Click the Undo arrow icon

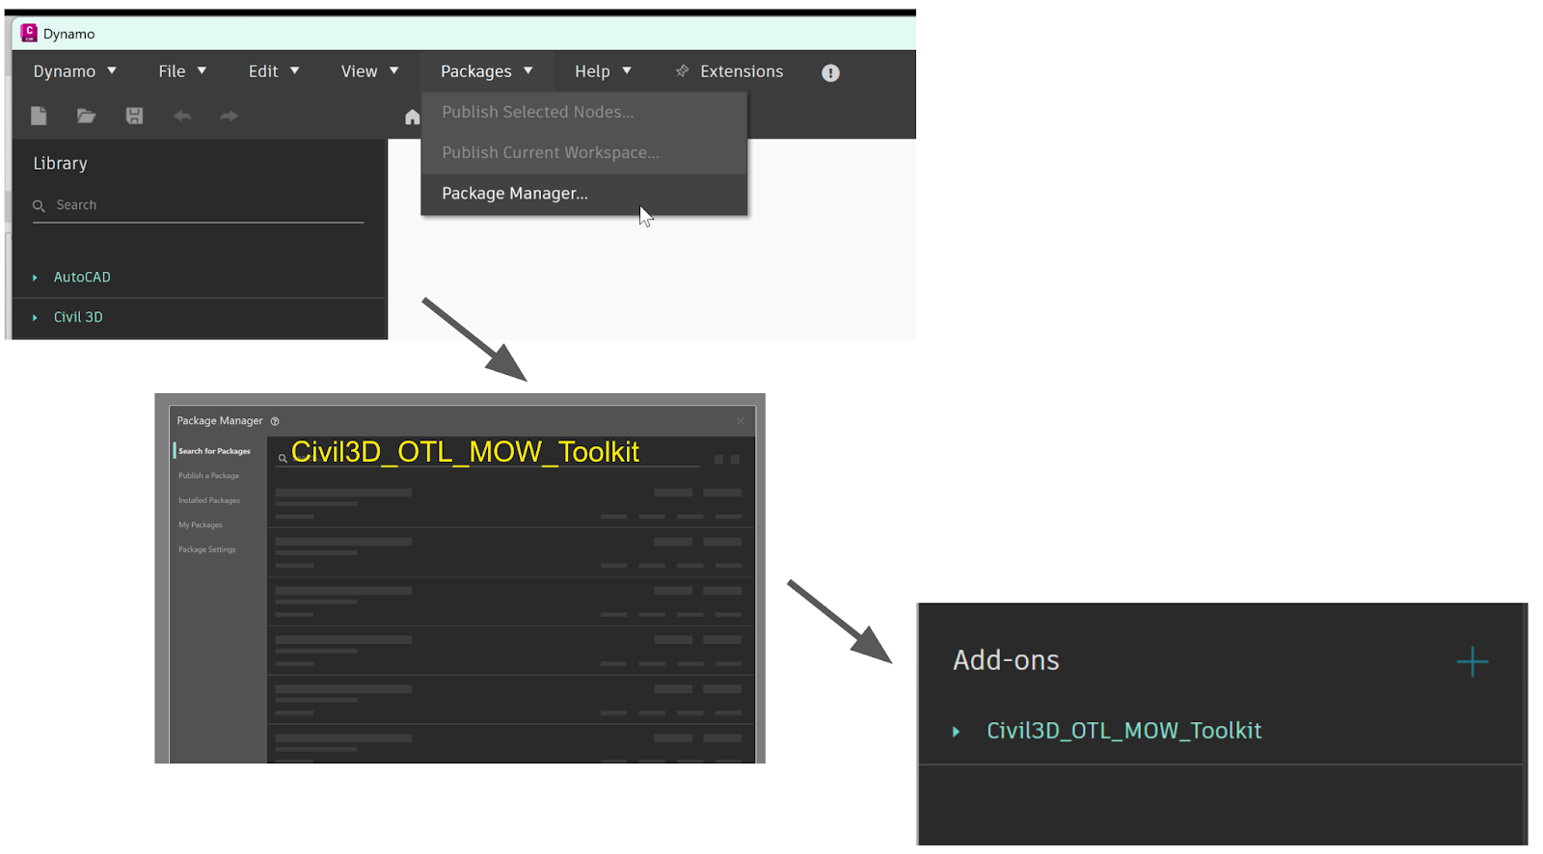click(182, 116)
